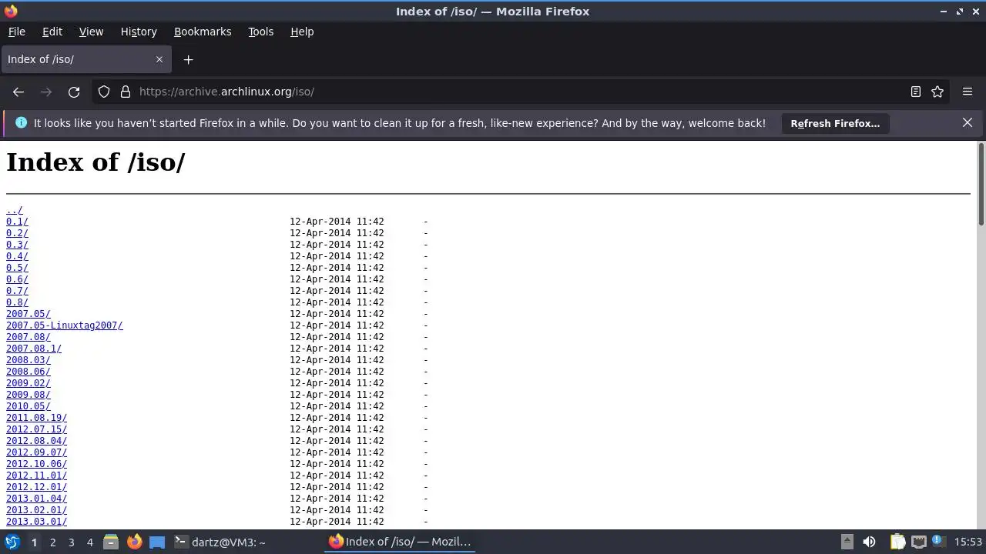Open the 0.2/ directory link
986x554 pixels.
17,233
